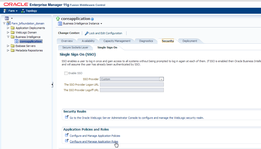This screenshot has width=261, height=149.
Task: Open the Capacity Management tab
Action: (x=117, y=41)
